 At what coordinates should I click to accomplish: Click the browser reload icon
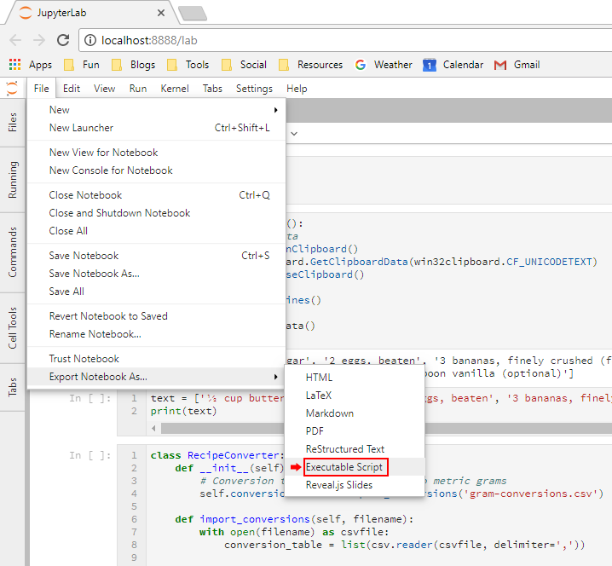[63, 40]
